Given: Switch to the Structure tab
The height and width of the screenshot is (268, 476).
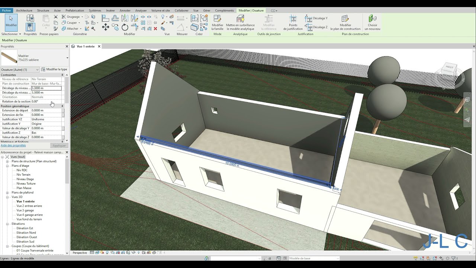Looking at the screenshot, I should tap(43, 10).
